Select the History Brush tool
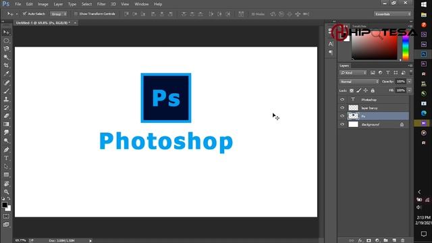The image size is (432, 243). point(6,107)
